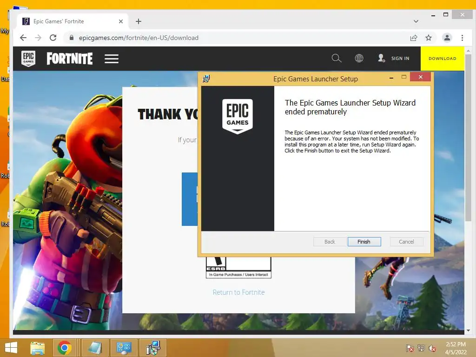Screen dimensions: 476x357
Task: Reload the page in Chrome
Action: 53,38
